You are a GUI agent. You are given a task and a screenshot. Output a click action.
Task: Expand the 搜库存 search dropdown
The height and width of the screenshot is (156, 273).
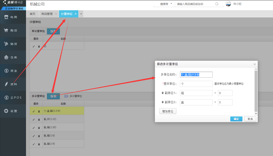(x=166, y=4)
